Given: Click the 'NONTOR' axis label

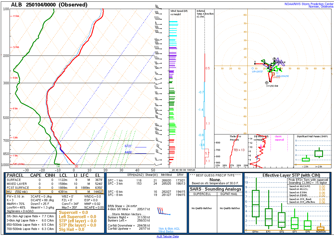Looking at the screenshot, I should [x=321, y=232].
